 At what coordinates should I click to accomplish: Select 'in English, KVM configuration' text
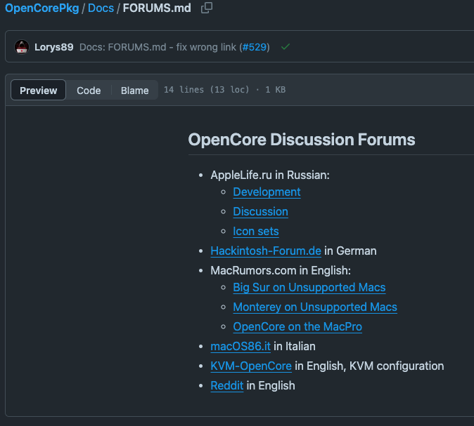(x=369, y=366)
